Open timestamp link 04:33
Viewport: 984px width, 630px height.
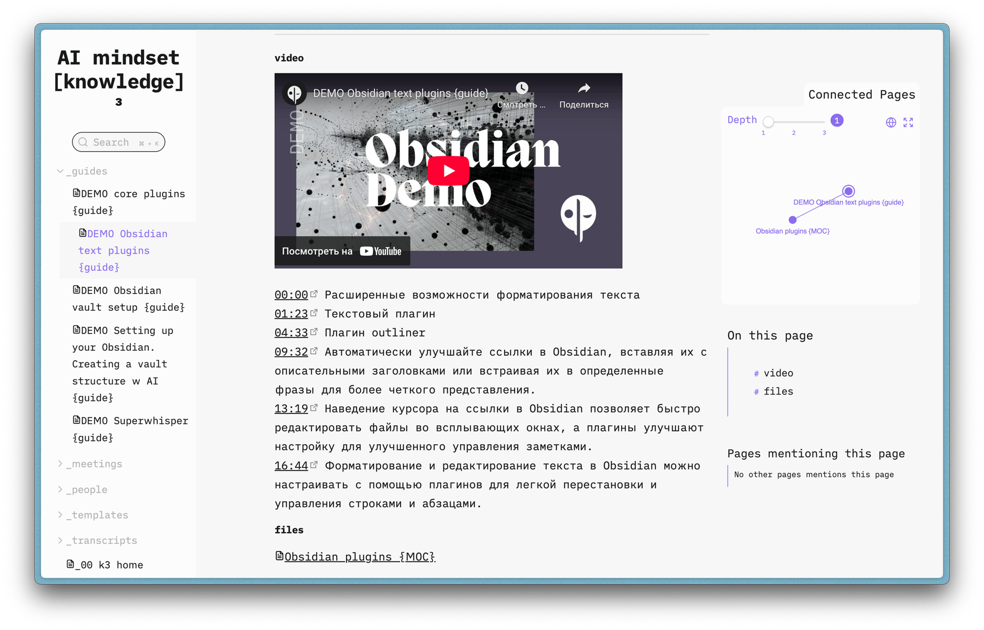[291, 333]
